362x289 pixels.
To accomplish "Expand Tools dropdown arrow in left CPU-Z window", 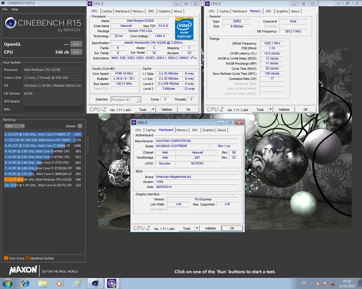I will click(153, 110).
